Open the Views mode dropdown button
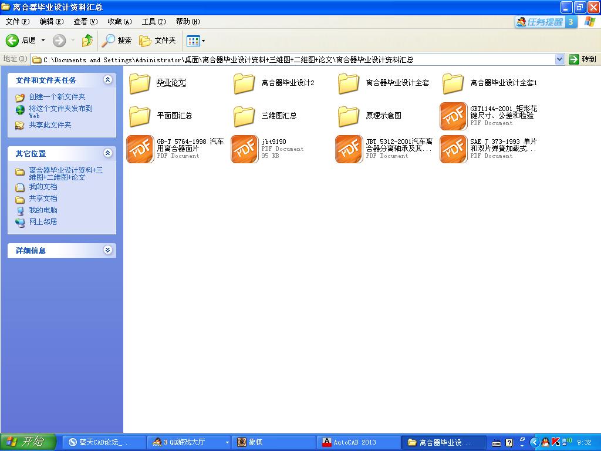The height and width of the screenshot is (451, 601). [x=196, y=41]
